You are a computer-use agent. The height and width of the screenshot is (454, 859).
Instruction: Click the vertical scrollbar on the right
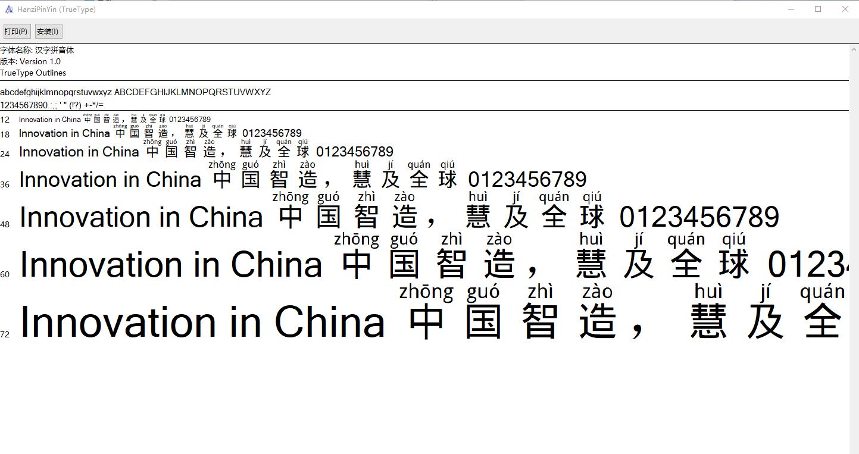(x=854, y=249)
